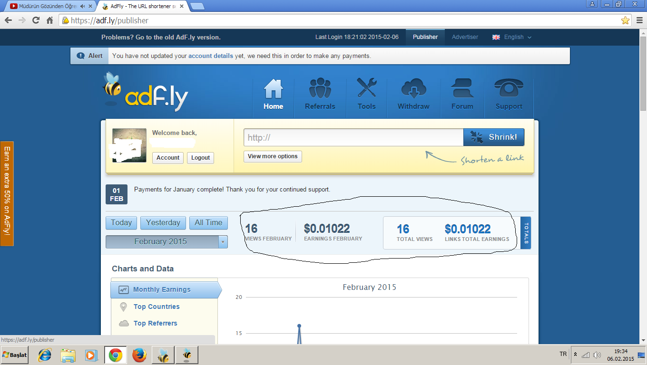The width and height of the screenshot is (647, 365).
Task: Click the browser address bar
Action: (x=344, y=20)
